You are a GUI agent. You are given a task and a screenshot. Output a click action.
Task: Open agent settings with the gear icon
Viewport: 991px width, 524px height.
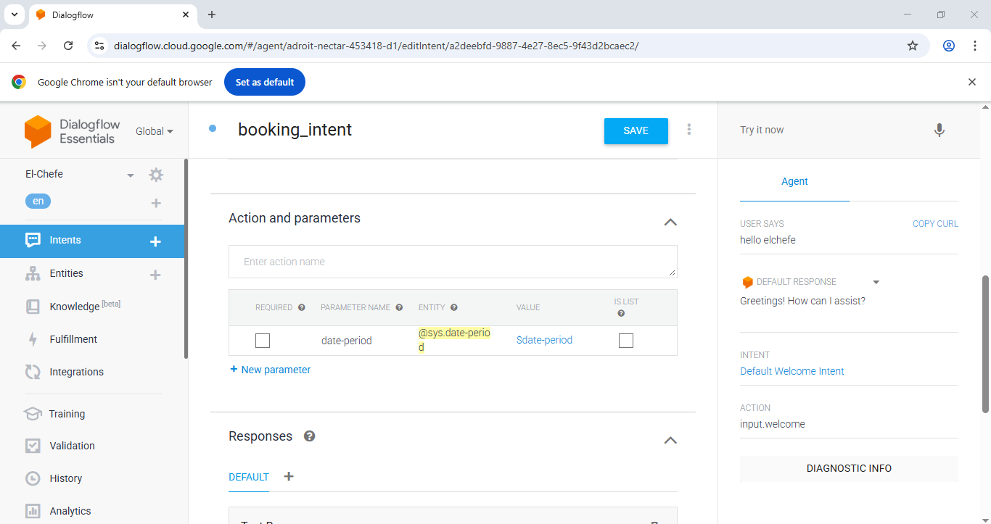click(x=155, y=174)
